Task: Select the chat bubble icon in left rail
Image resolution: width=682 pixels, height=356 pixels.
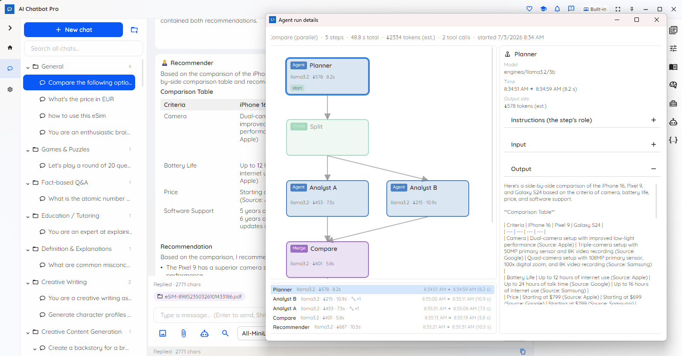Action: click(x=10, y=68)
